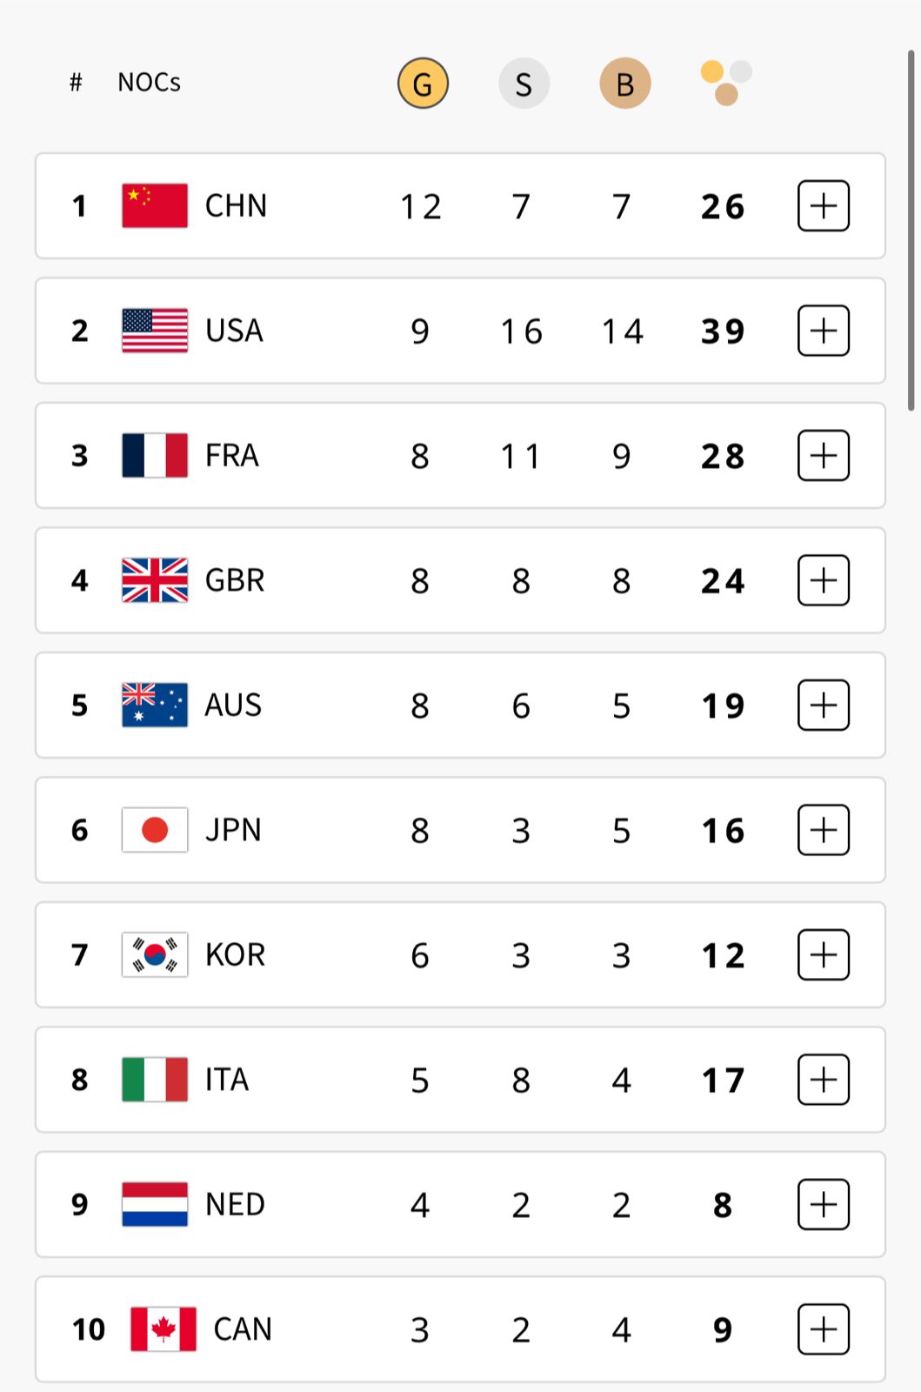Viewport: 921px width, 1392px height.
Task: Click the NOCs column header
Action: [x=149, y=83]
